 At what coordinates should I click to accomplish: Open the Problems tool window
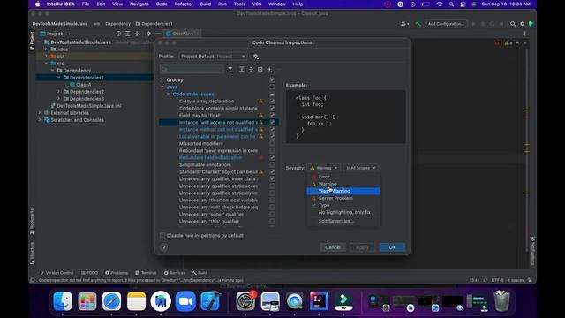tap(116, 273)
